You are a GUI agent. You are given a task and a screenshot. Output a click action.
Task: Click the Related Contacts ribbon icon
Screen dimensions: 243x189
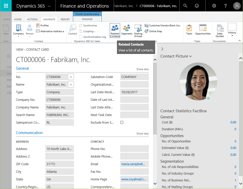point(115,30)
